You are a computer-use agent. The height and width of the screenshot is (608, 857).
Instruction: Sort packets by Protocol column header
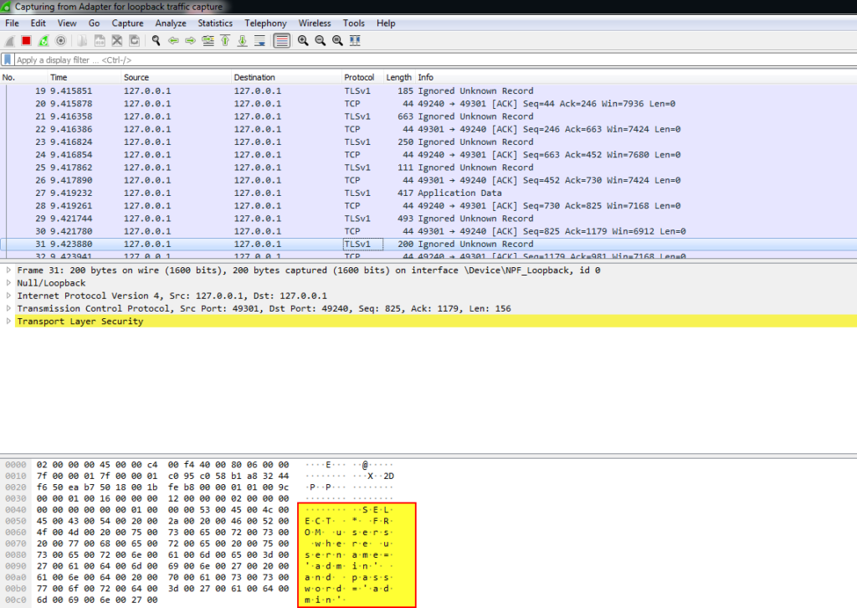[x=359, y=77]
